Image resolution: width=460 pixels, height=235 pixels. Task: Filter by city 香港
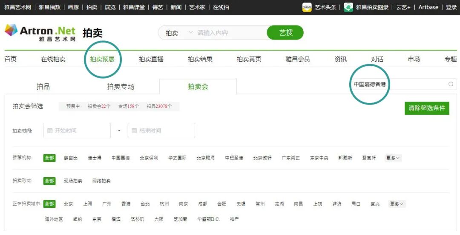pyautogui.click(x=126, y=204)
